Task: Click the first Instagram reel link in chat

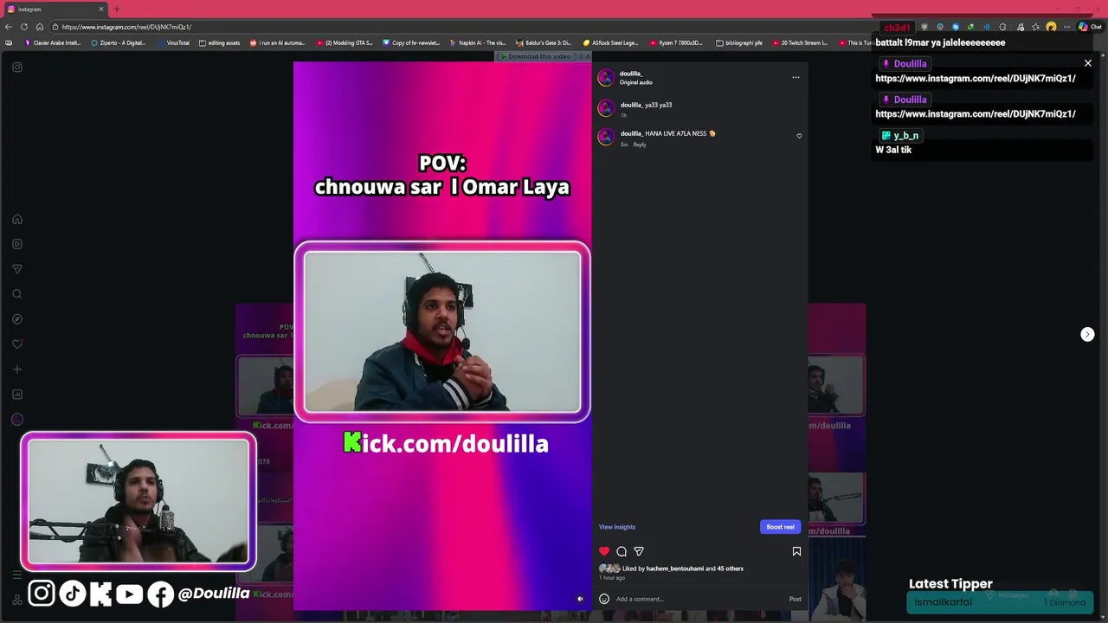Action: click(976, 78)
